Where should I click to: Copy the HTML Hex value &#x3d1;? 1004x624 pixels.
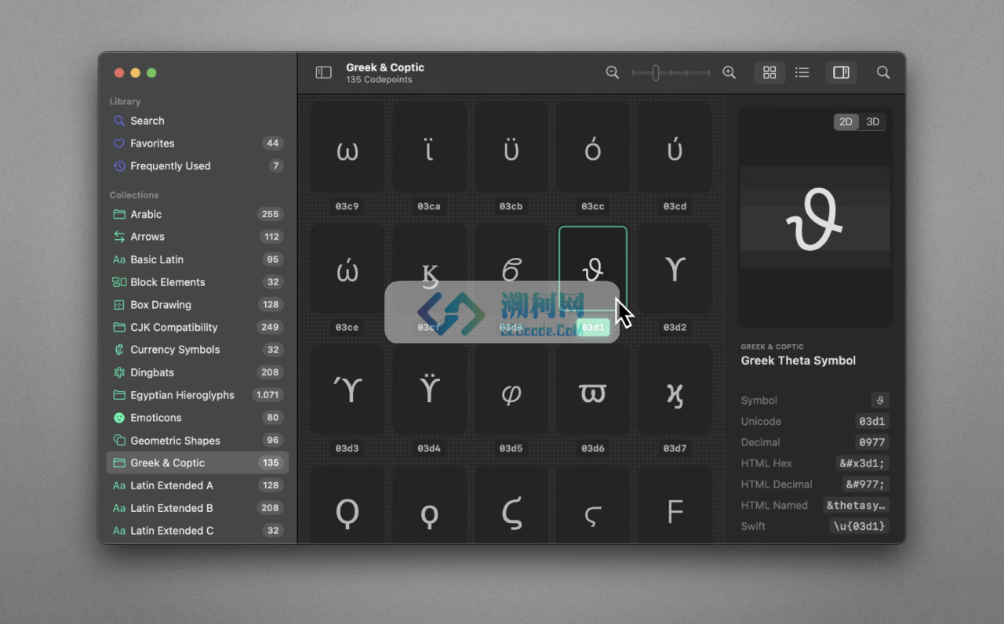(x=862, y=463)
